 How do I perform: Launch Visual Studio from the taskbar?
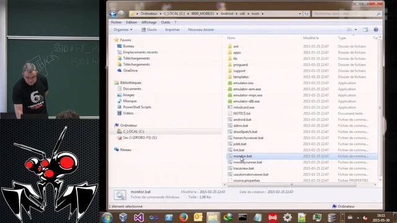139,217
